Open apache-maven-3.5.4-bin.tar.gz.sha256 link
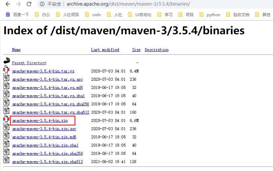 [50, 104]
